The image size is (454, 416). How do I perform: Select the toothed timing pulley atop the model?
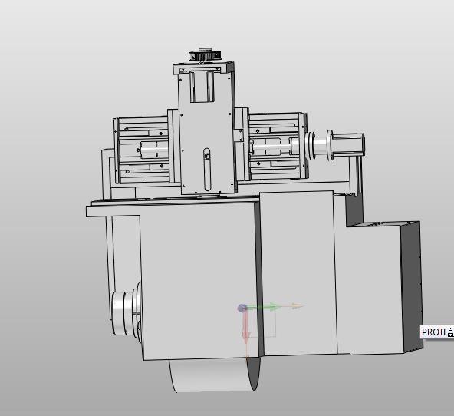click(x=206, y=54)
